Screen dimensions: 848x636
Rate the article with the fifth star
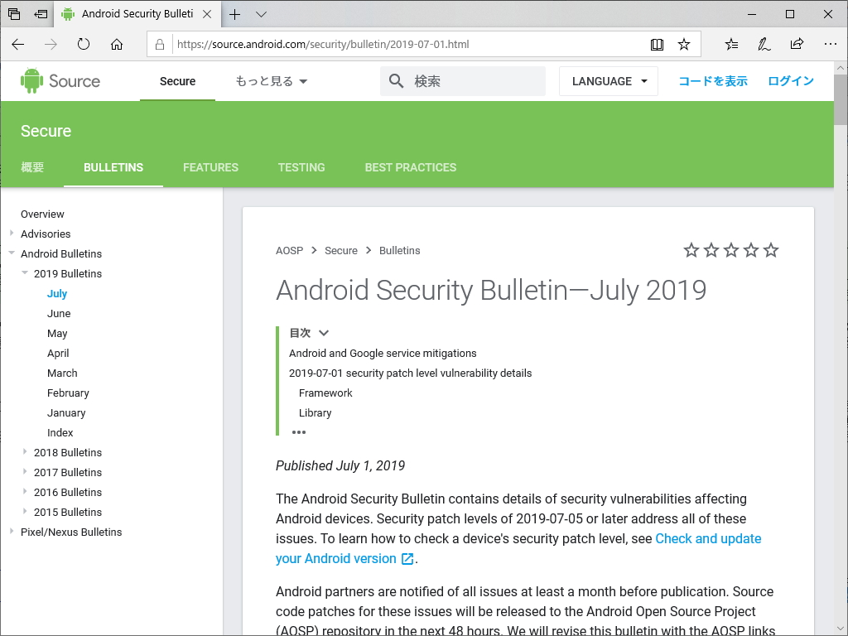click(771, 249)
